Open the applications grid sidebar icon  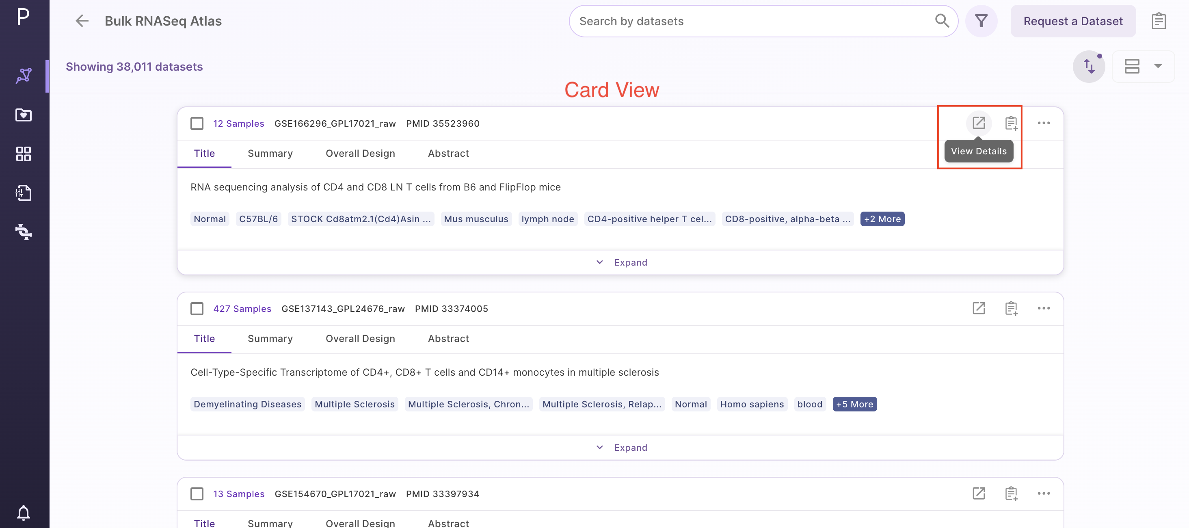pos(24,154)
